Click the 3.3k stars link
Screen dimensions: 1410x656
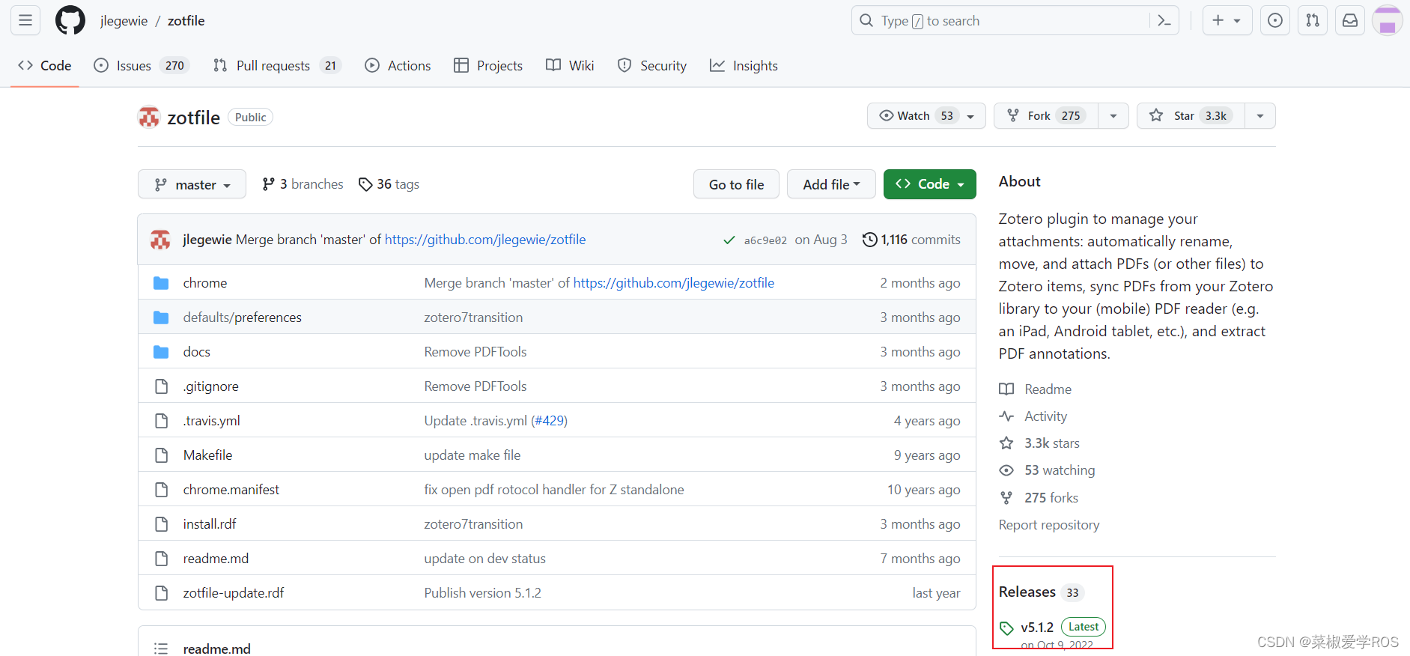click(x=1039, y=443)
